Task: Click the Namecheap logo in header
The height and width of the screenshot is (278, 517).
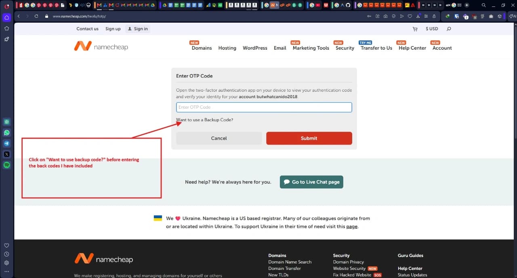Action: [101, 46]
